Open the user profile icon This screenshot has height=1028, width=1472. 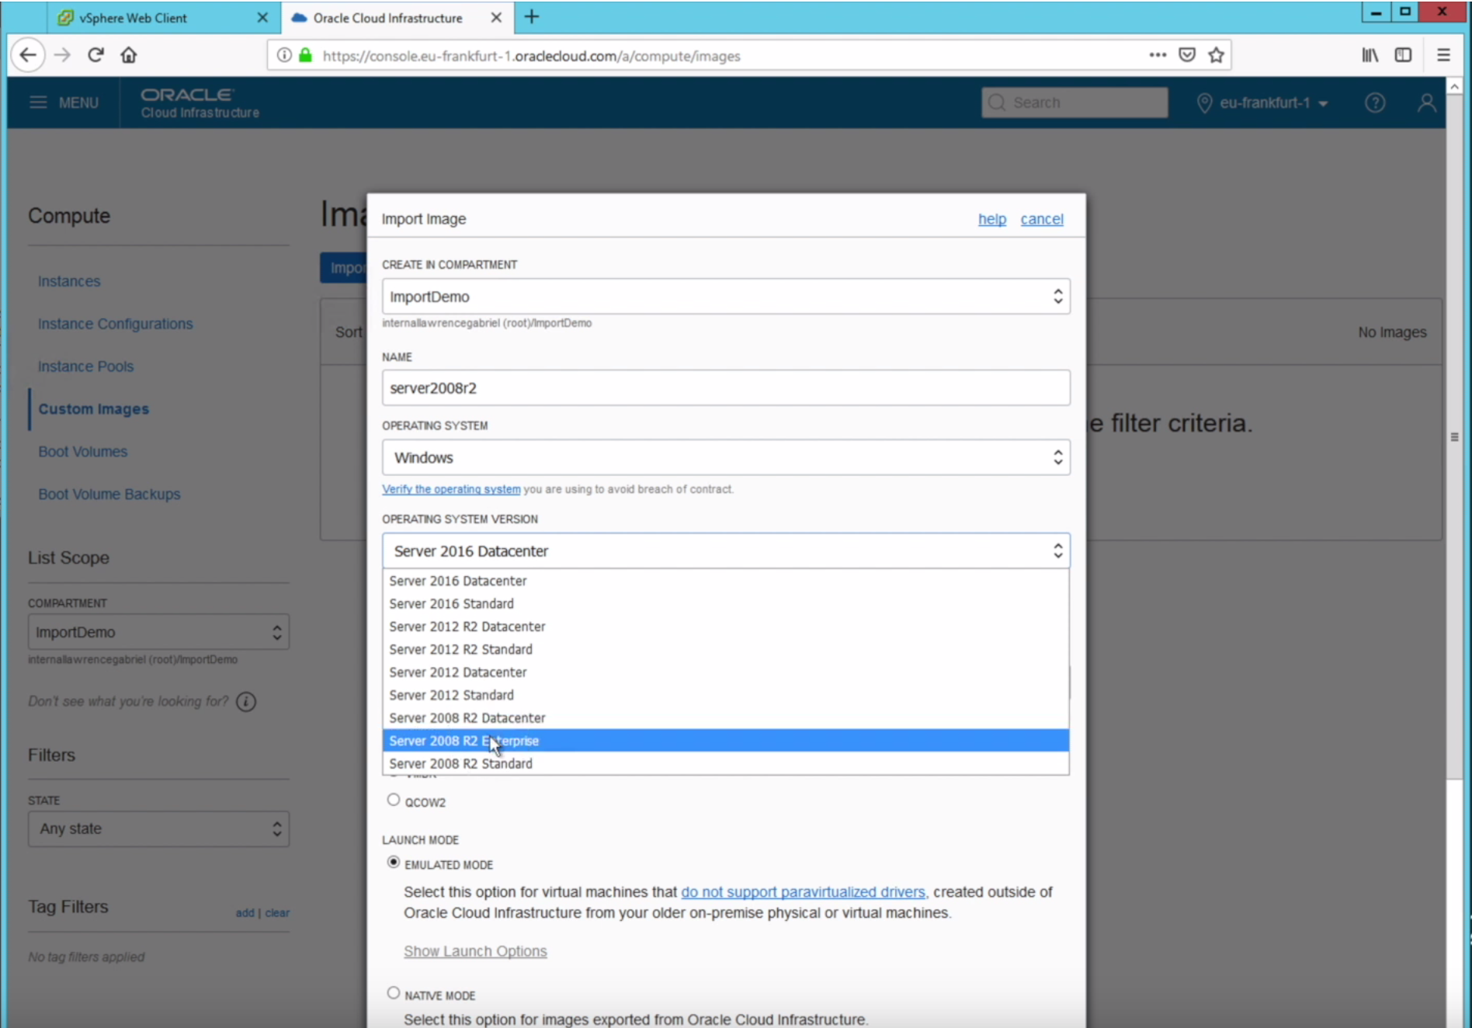1426,102
